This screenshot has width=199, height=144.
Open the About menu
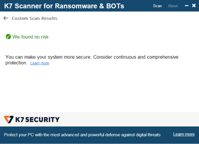click(173, 6)
